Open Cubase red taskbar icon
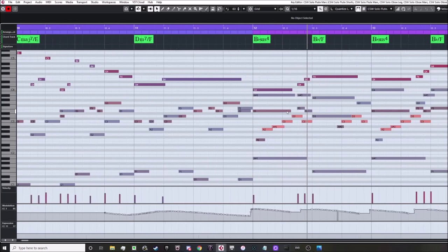The width and height of the screenshot is (448, 252). coord(221,248)
